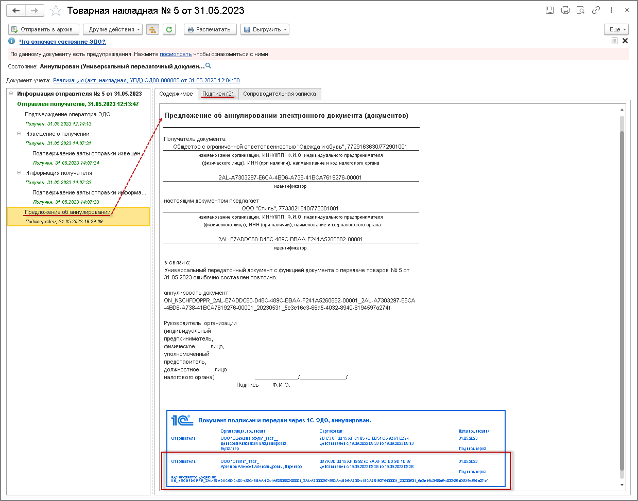The image size is (638, 501).
Task: Click identifier 2AL-E7ADDC60-D48C-489C-BBAA-F241A5260682-00001
Action: click(x=290, y=239)
